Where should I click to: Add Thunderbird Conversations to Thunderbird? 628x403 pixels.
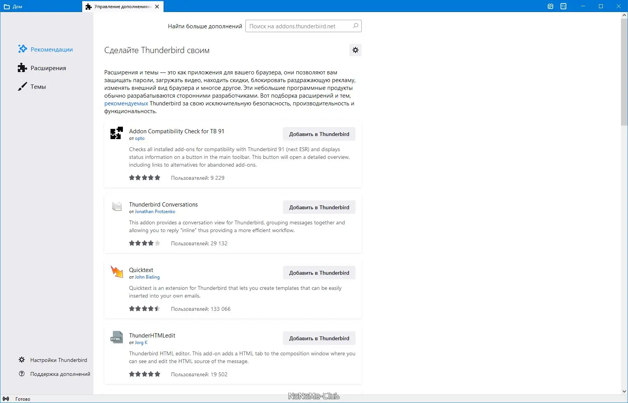[x=319, y=207]
